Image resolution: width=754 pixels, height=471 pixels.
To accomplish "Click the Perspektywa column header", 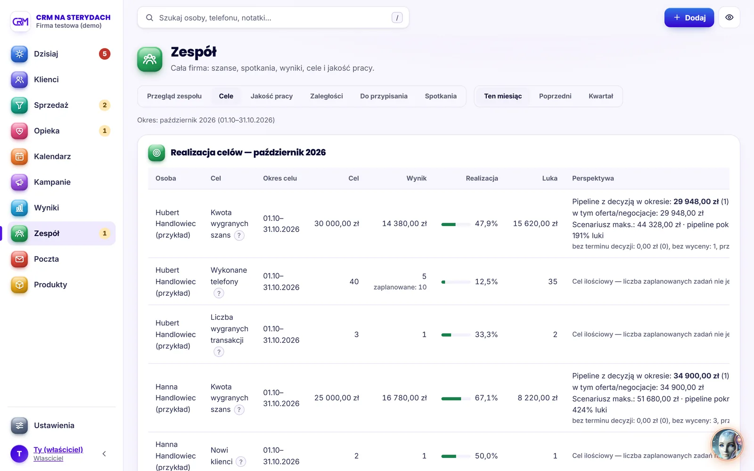I will 593,179.
